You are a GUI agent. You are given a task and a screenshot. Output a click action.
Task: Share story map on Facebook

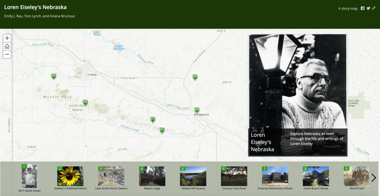click(363, 9)
